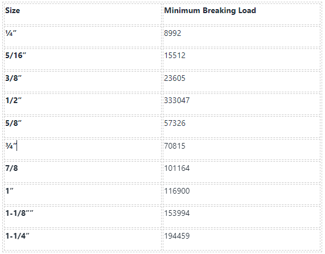This screenshot has height=254, width=325.
Task: Click the 101164 value cell
Action: click(242, 171)
